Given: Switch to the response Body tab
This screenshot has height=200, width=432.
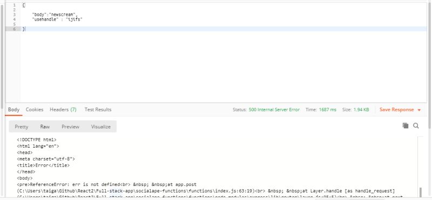Looking at the screenshot, I should [13, 109].
